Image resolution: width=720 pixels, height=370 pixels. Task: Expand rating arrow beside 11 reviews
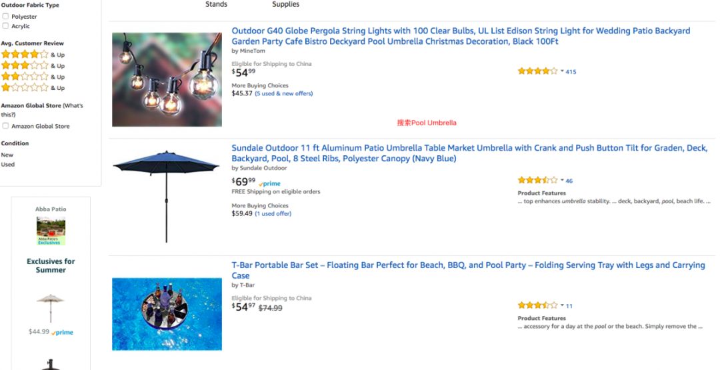tap(562, 305)
